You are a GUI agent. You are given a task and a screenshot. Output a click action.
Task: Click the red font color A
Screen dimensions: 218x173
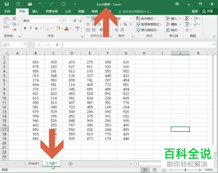67,28
